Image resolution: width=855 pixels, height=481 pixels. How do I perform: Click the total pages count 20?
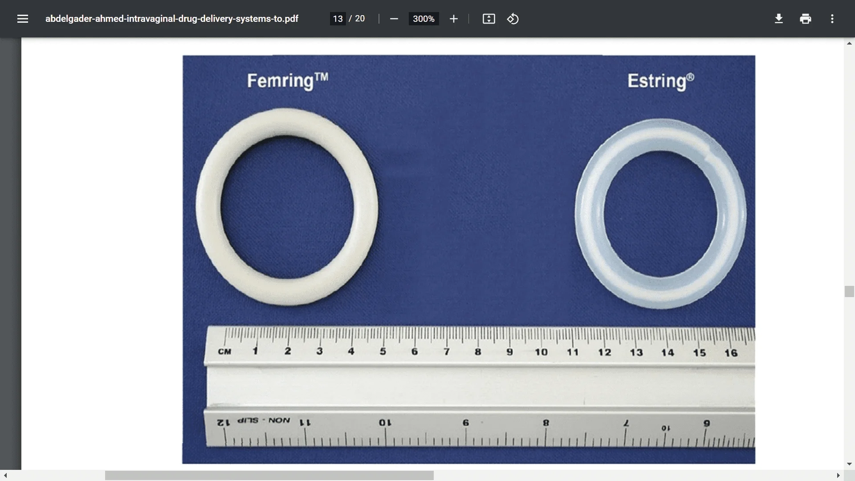coord(360,19)
